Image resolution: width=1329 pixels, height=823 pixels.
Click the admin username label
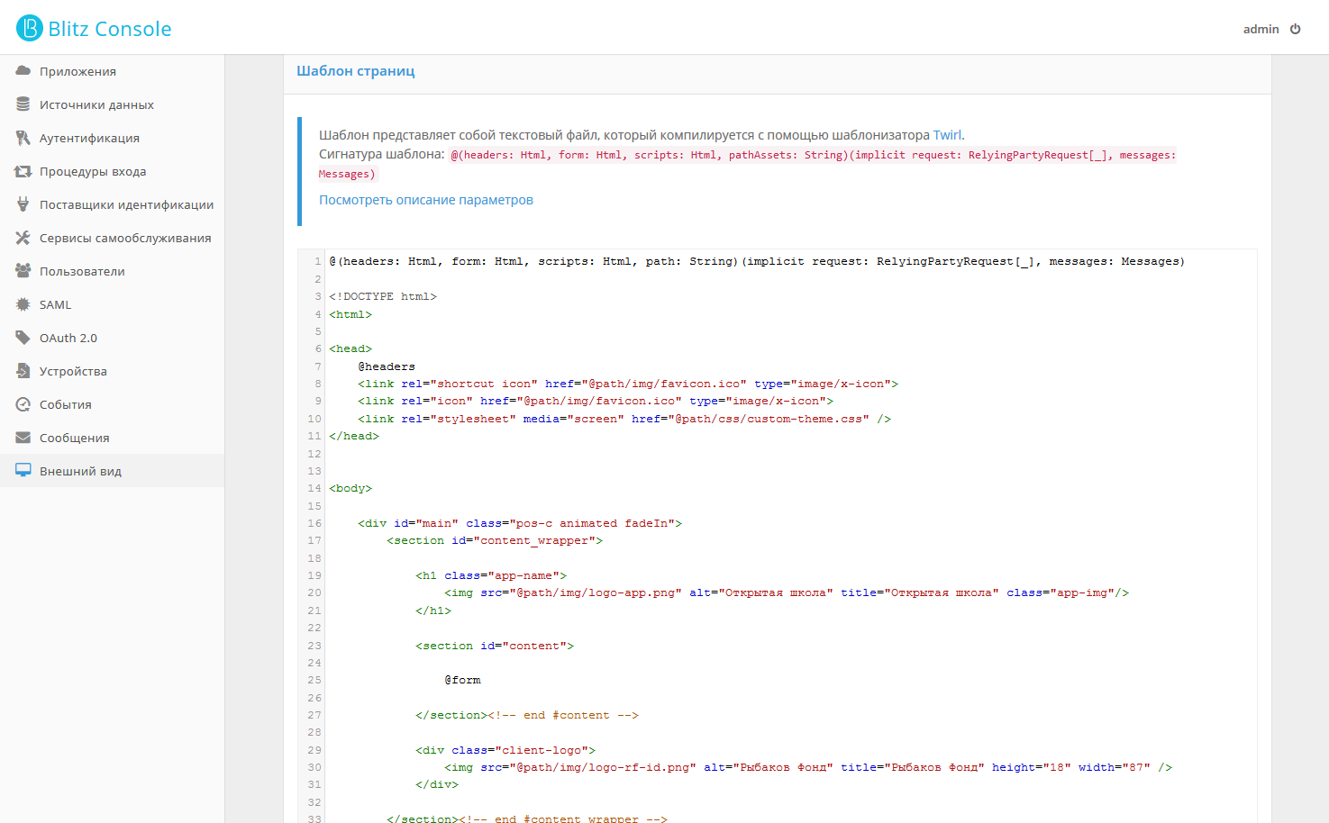click(1261, 29)
